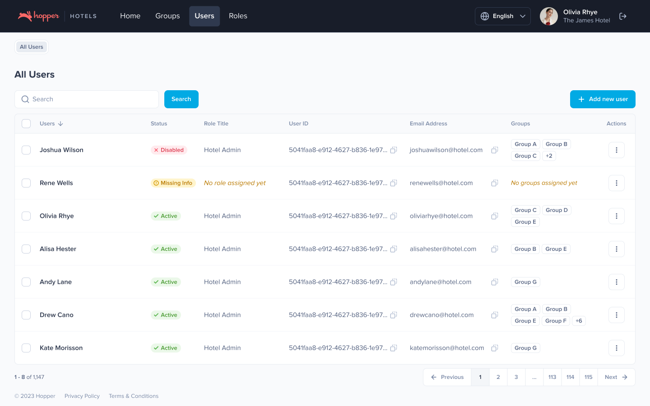Click the Add new user button
This screenshot has height=406, width=650.
[602, 99]
